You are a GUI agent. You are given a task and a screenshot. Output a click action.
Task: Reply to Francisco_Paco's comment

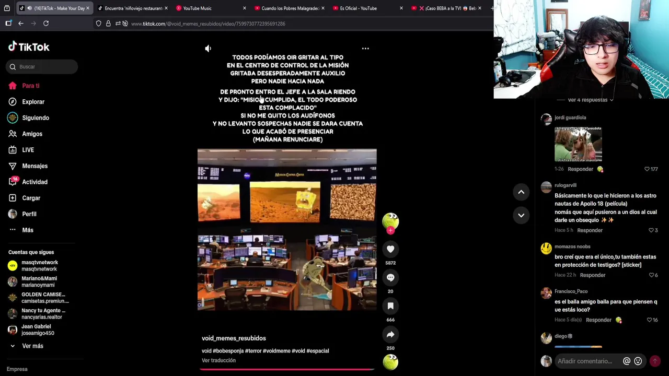click(x=598, y=320)
